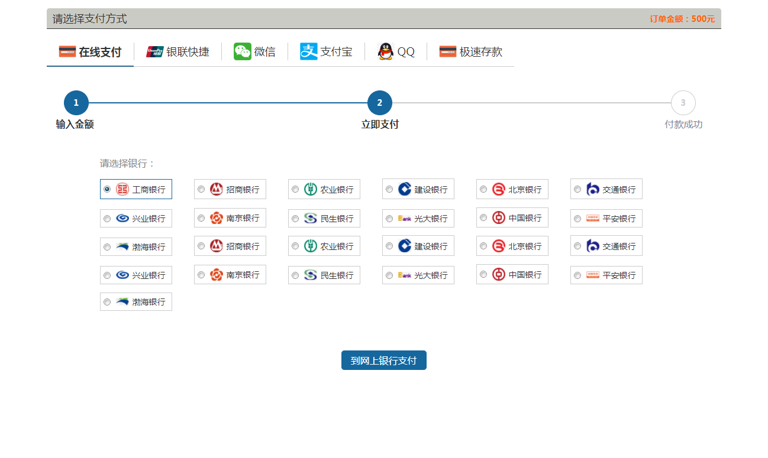768x458 pixels.
Task: Click the 兴业银行 logo in the second row
Action: tap(122, 218)
